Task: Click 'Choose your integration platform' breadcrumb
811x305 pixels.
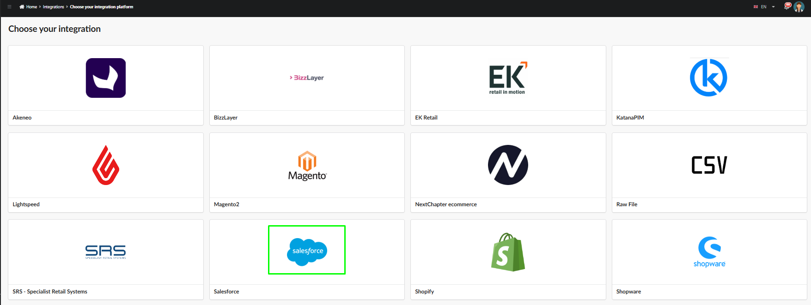Action: [x=102, y=7]
